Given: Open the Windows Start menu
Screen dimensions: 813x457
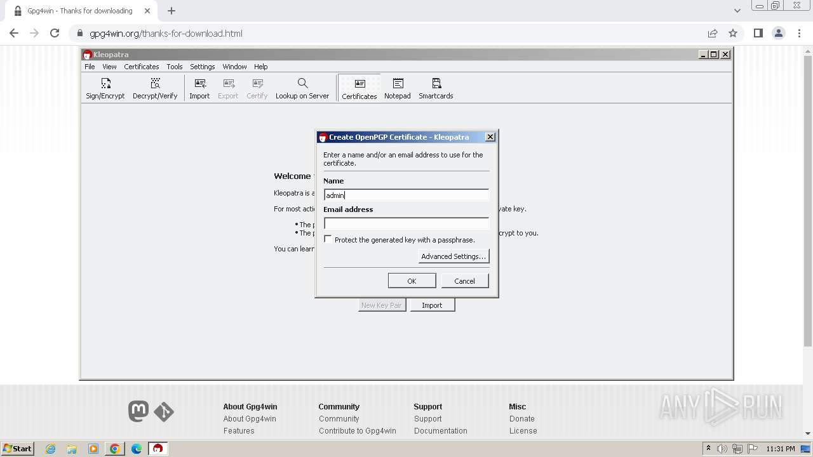Looking at the screenshot, I should [17, 449].
